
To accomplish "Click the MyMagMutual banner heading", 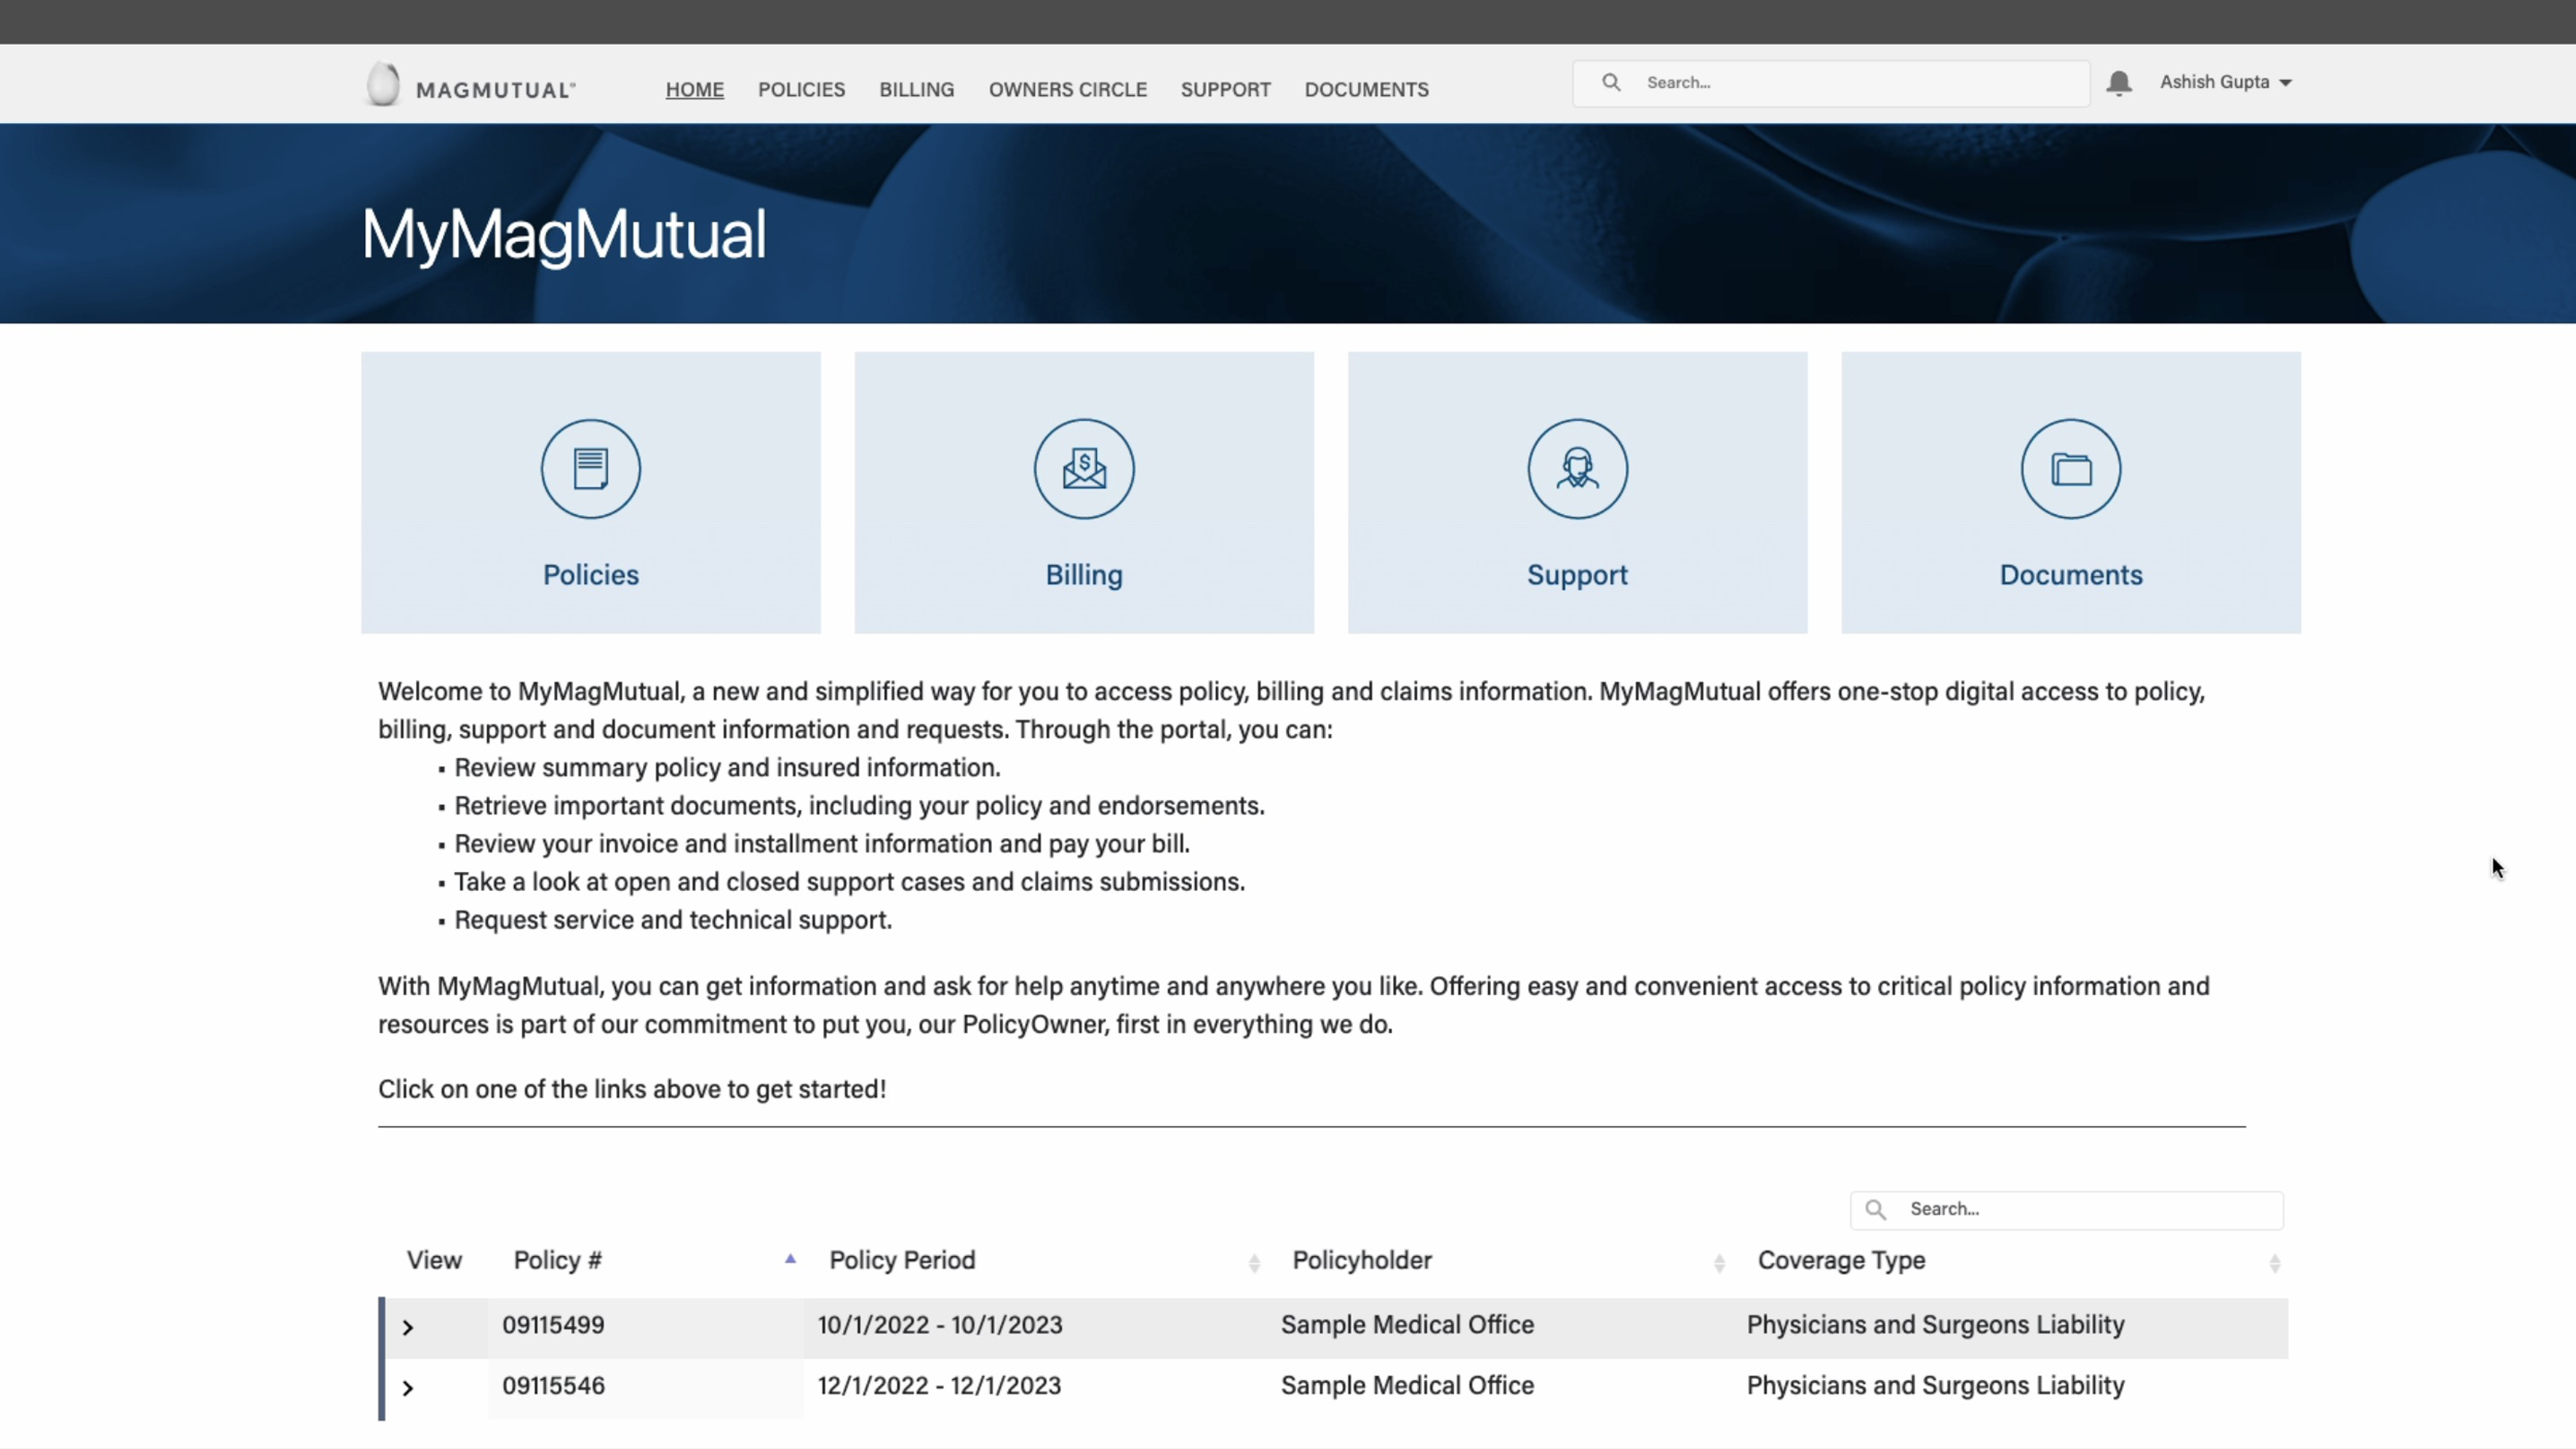I will [564, 236].
